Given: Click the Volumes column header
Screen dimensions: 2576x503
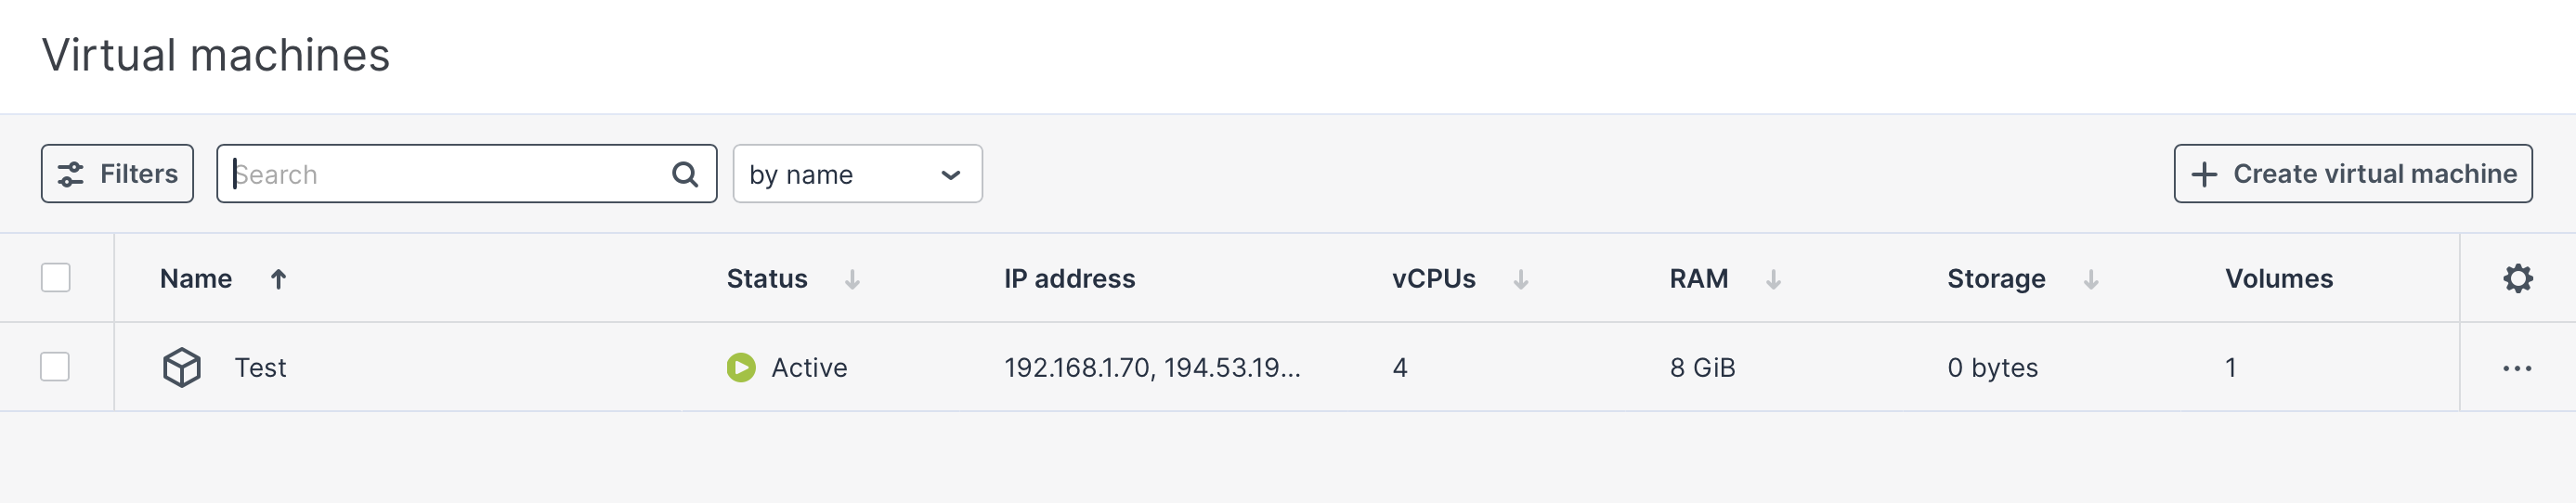Looking at the screenshot, I should click(2278, 279).
